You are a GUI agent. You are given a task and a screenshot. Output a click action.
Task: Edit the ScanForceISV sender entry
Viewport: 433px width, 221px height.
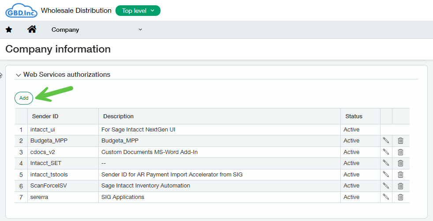tap(386, 186)
